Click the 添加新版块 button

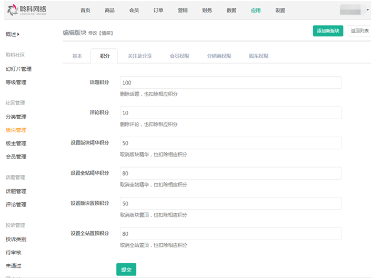[328, 31]
